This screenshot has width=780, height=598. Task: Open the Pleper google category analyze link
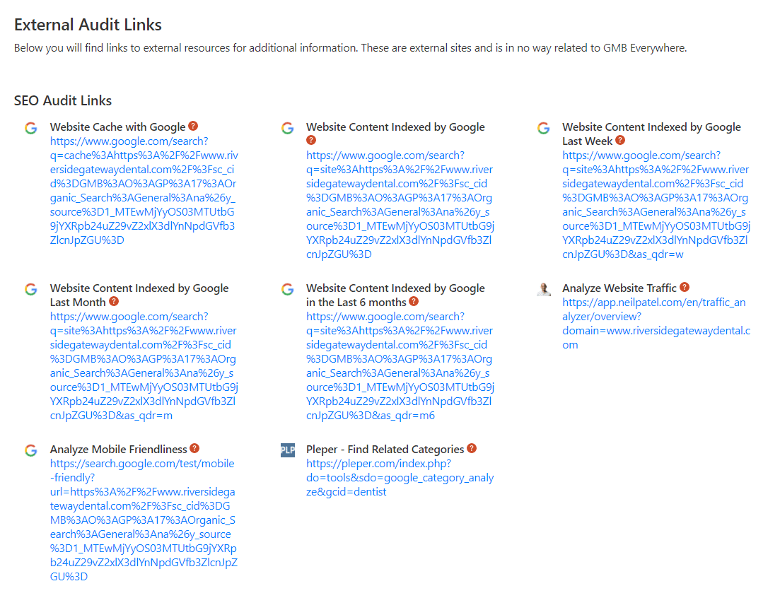point(400,478)
